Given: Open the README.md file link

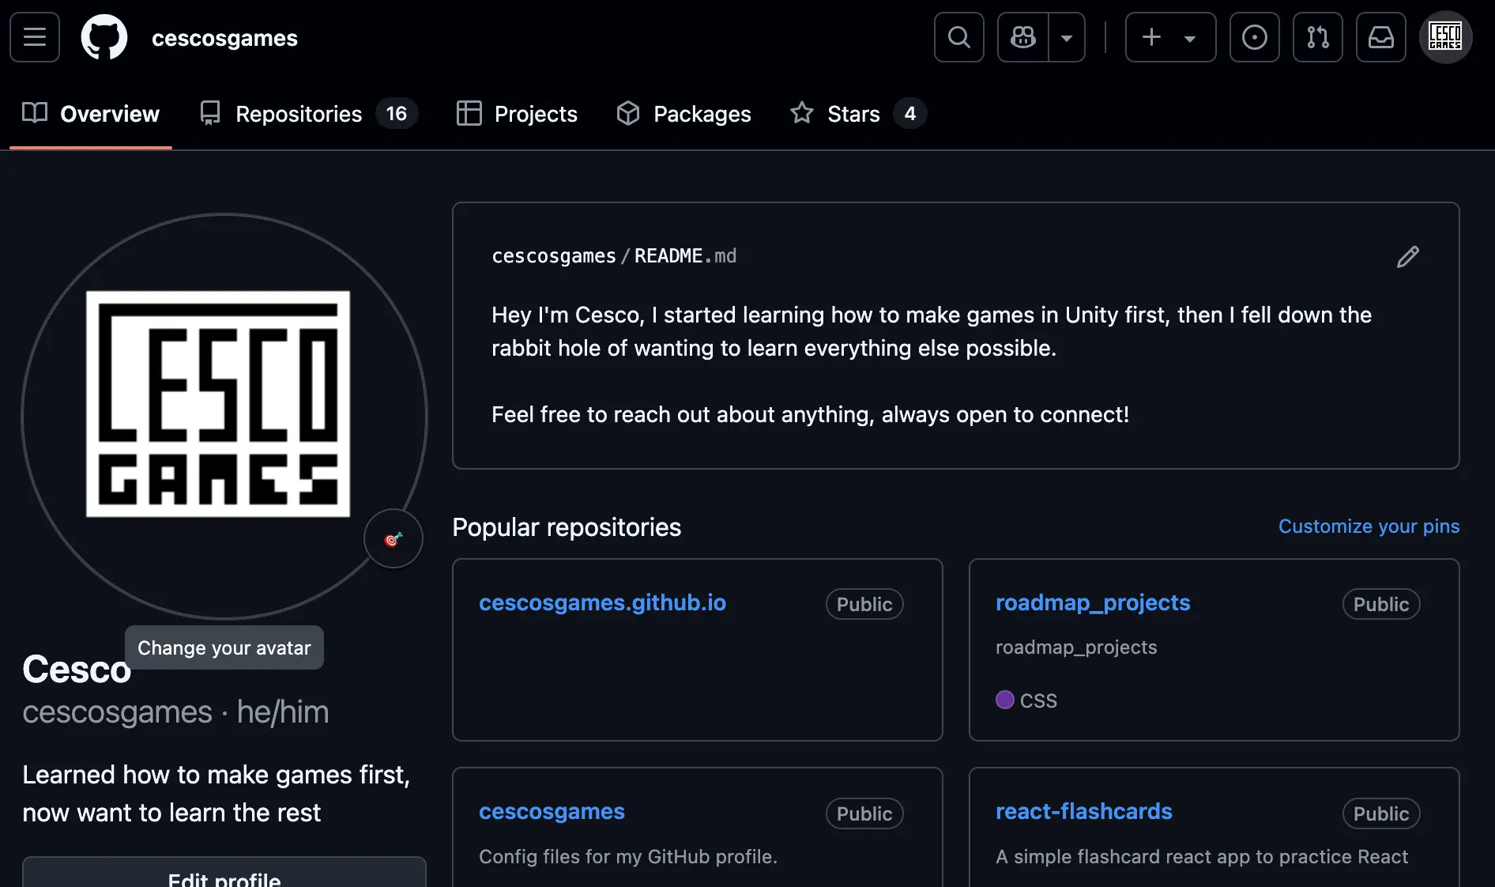Looking at the screenshot, I should coord(685,256).
